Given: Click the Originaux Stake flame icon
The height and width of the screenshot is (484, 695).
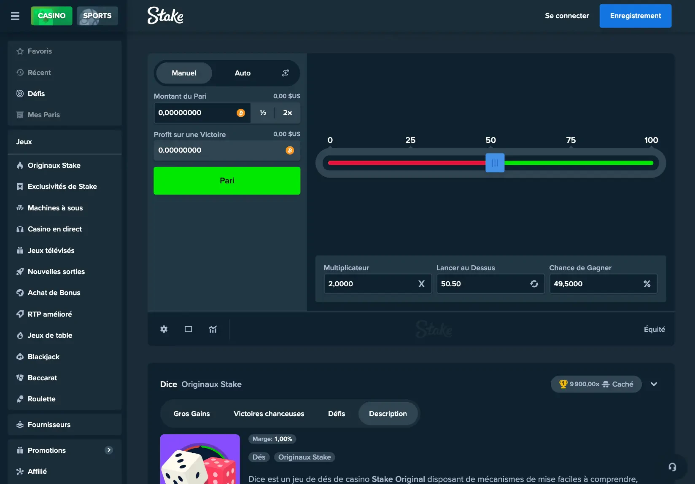Looking at the screenshot, I should (x=20, y=165).
